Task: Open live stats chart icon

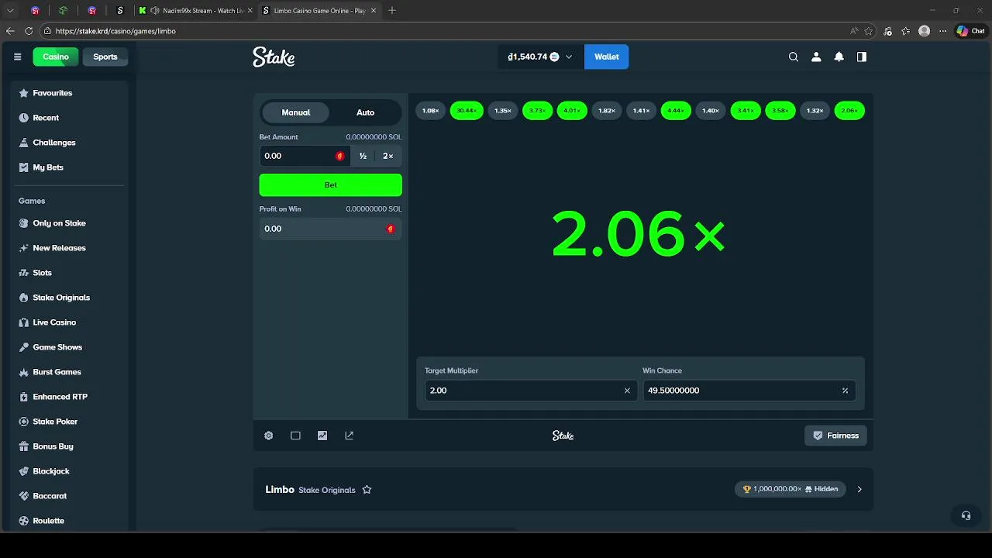Action: tap(322, 436)
